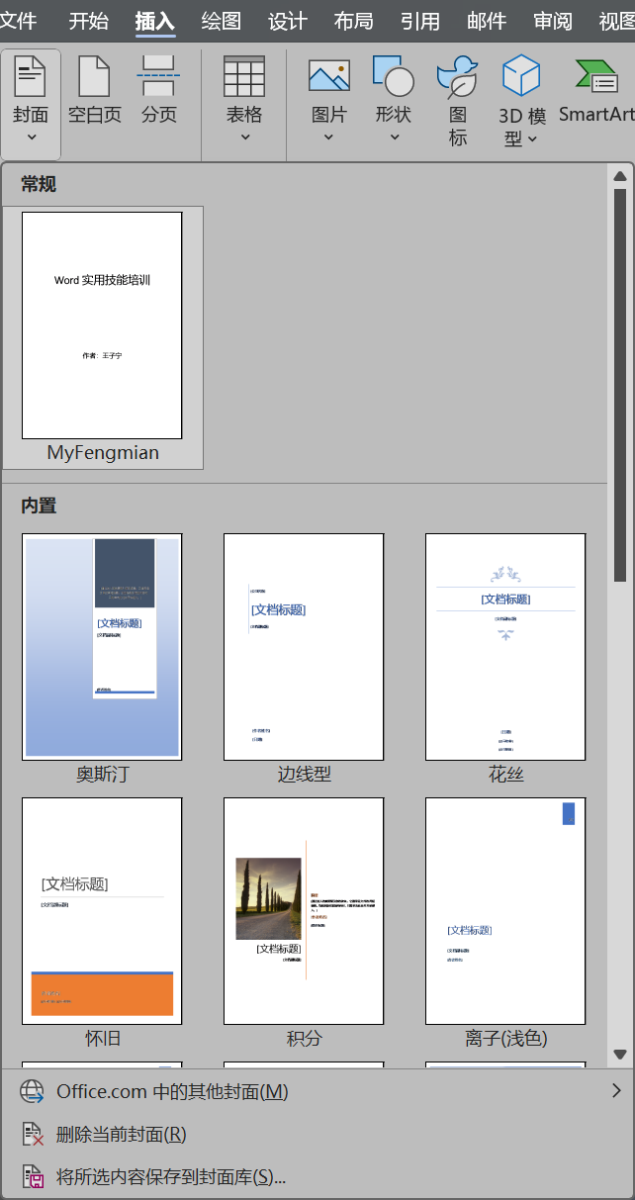Viewport: 635px width, 1200px height.
Task: Click the 图标 icons button
Action: click(x=457, y=104)
